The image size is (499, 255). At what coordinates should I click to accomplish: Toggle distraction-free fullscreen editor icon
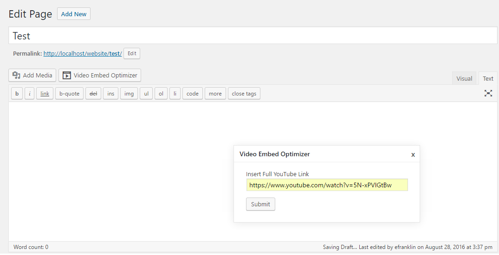coord(488,93)
